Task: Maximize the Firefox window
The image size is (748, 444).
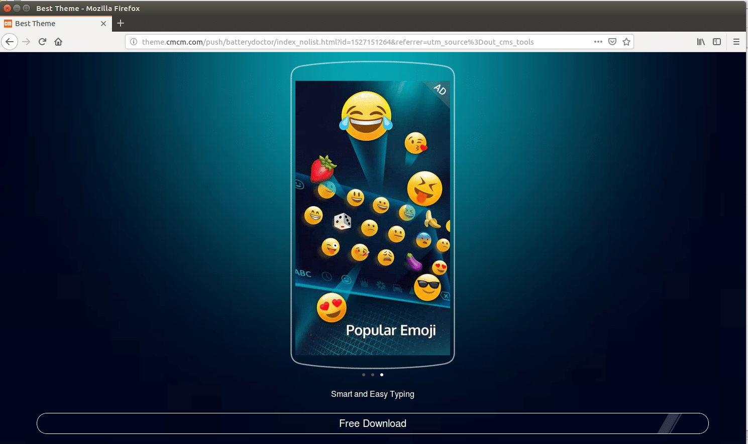Action: coord(26,8)
